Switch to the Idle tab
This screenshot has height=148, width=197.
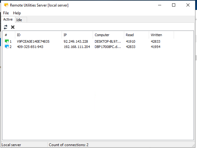click(19, 20)
